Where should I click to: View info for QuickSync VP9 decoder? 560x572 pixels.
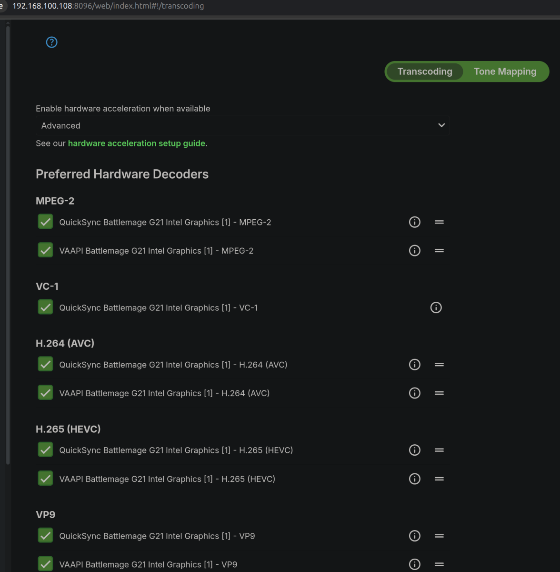[x=414, y=536]
